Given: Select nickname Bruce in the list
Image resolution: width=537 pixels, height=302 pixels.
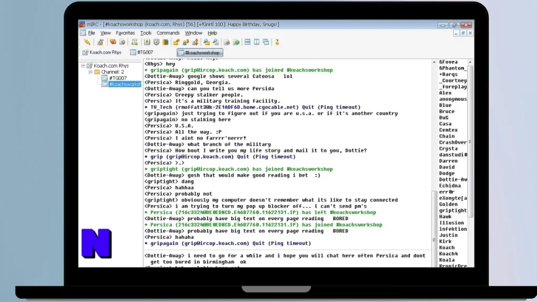Looking at the screenshot, I should (x=447, y=111).
